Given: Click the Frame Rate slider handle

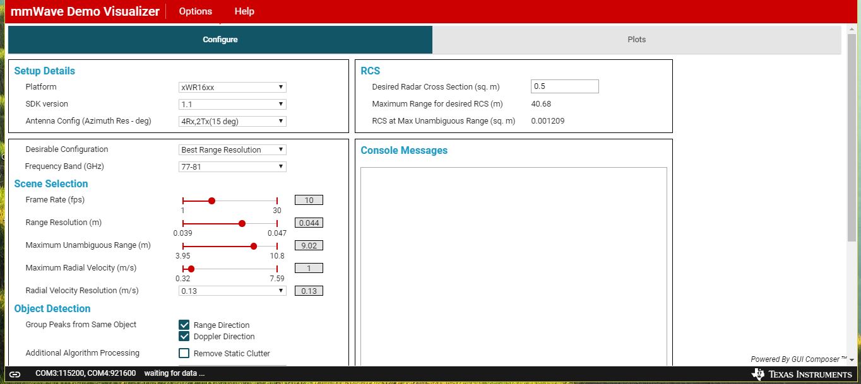Looking at the screenshot, I should tap(211, 201).
